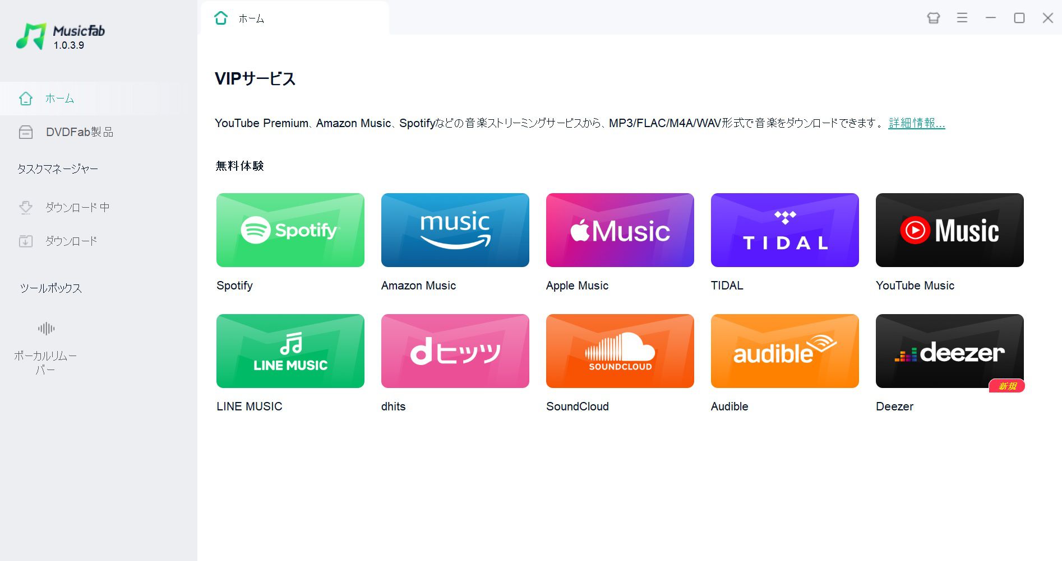Click the ツールボックス sidebar heading
This screenshot has height=561, width=1062.
tap(50, 288)
